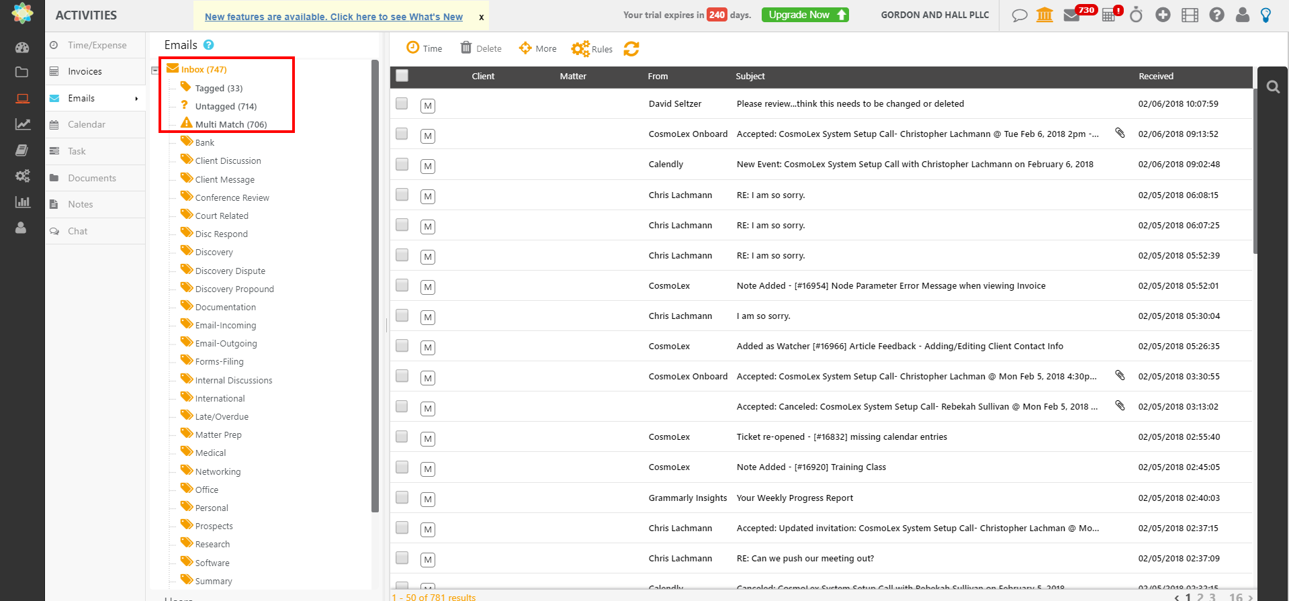Click the Time toolbar button

(425, 48)
